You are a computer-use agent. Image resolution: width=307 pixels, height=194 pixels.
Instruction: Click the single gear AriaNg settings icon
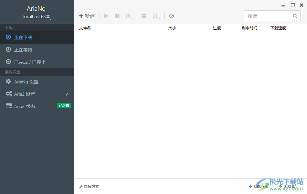click(8, 81)
